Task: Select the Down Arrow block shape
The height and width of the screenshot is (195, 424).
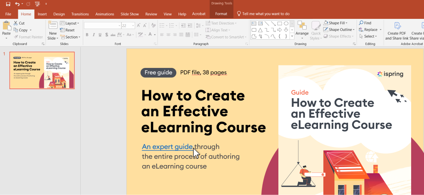Action: coord(286,30)
